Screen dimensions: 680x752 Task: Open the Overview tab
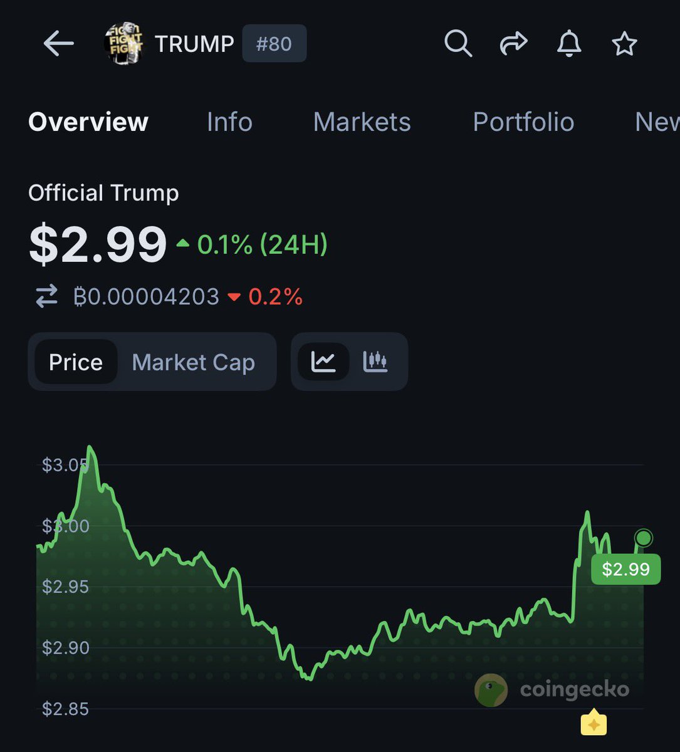point(88,122)
